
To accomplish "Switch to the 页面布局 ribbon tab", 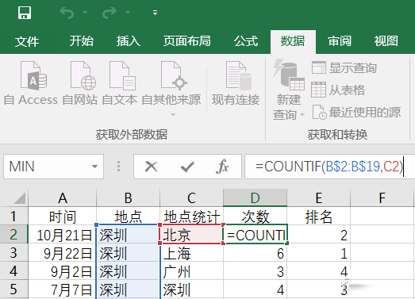I will 186,41.
